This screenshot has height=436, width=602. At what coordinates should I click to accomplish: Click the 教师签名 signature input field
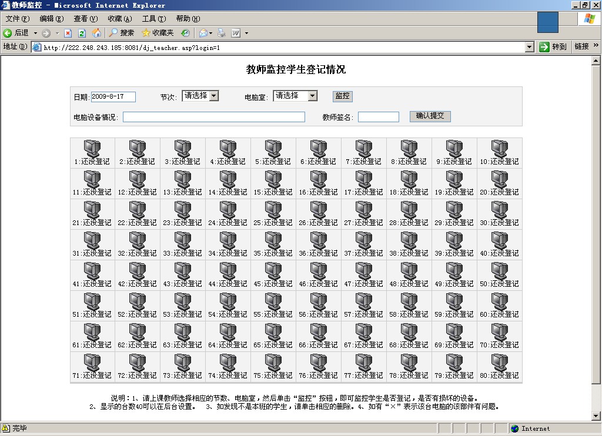point(378,117)
